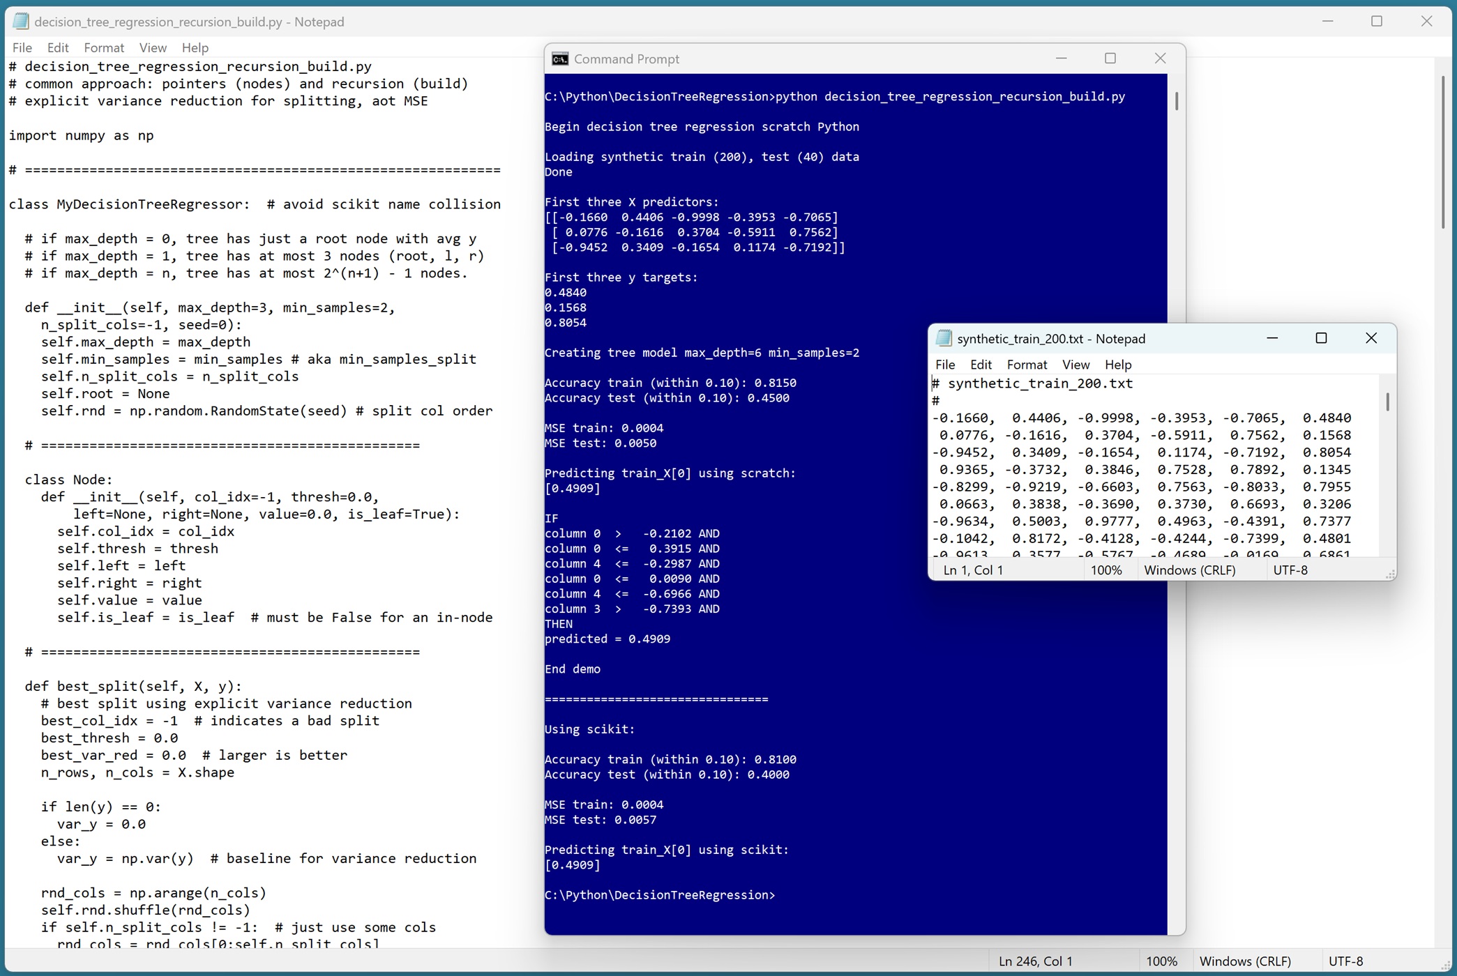This screenshot has height=976, width=1457.
Task: Click the Notepad icon in main title bar
Action: tap(21, 22)
